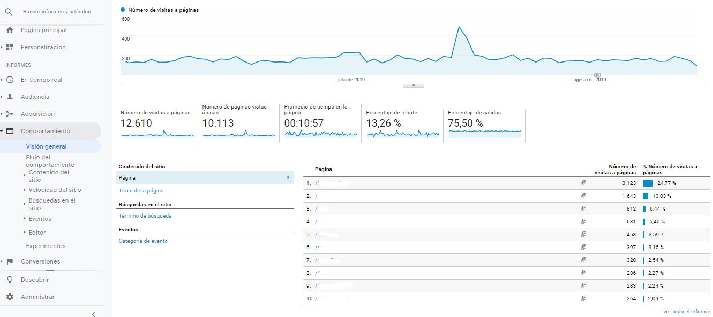Viewport: 713px width, 317px height.
Task: Click the Término de búsqueda link
Action: click(x=145, y=216)
